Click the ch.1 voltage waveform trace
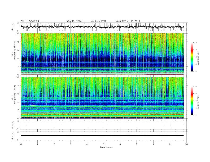 pos(102,27)
